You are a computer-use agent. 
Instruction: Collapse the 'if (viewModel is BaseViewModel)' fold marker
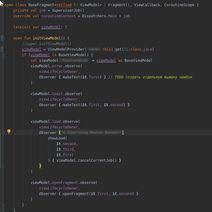click(x=3, y=55)
